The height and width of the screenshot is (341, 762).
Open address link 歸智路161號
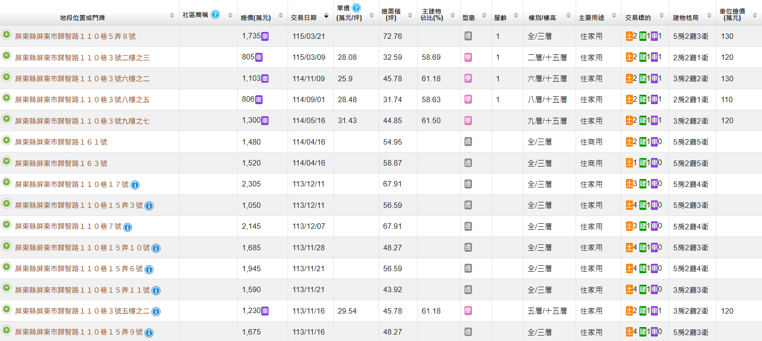point(61,142)
